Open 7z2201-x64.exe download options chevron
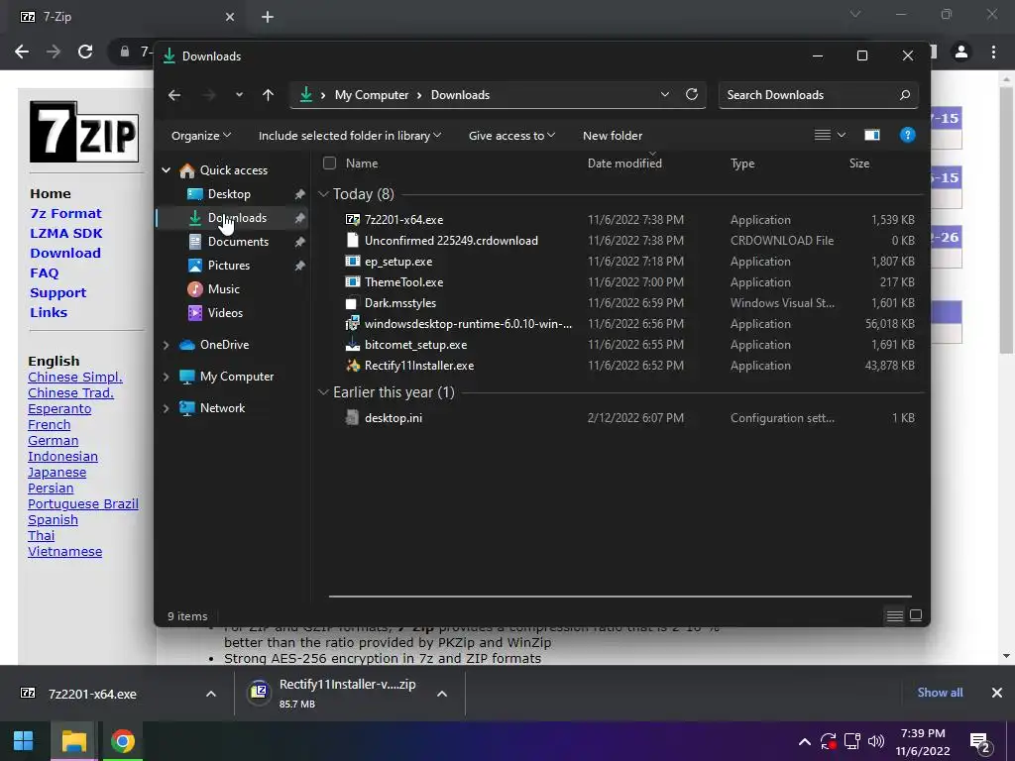1015x761 pixels. [x=211, y=694]
